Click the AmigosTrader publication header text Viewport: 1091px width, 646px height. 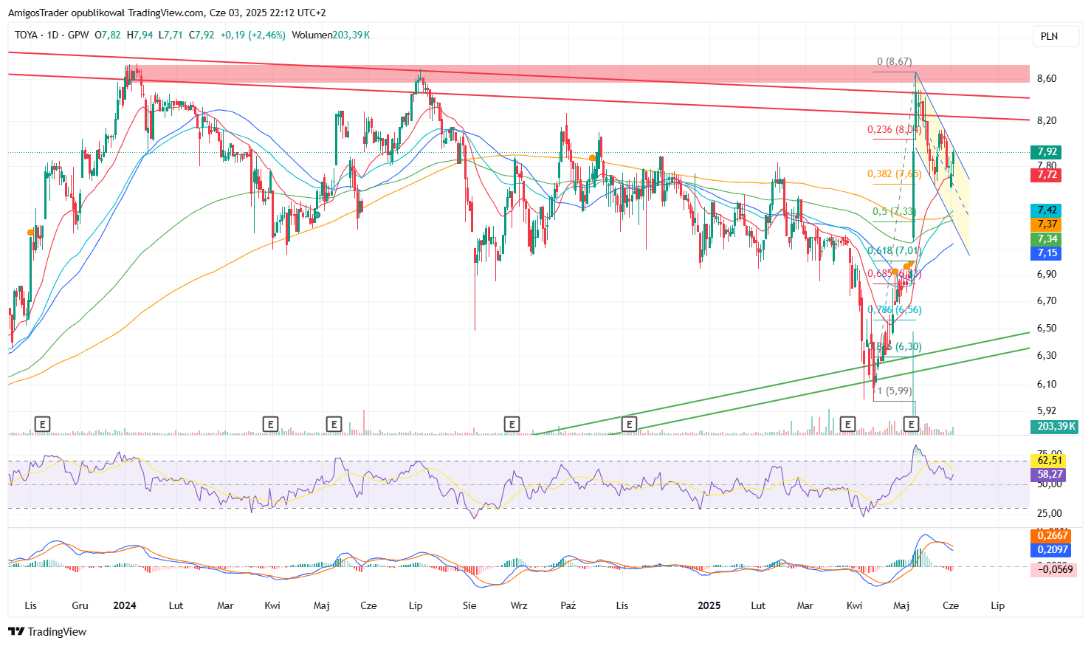pyautogui.click(x=167, y=13)
